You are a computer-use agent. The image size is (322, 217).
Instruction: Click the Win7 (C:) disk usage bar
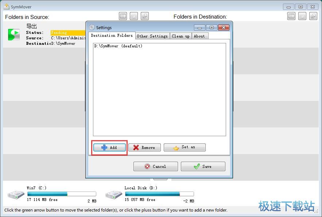(x=62, y=194)
